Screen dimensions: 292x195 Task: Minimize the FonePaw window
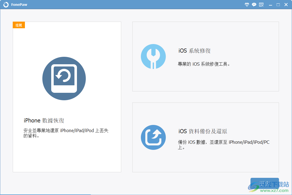pyautogui.click(x=270, y=4)
